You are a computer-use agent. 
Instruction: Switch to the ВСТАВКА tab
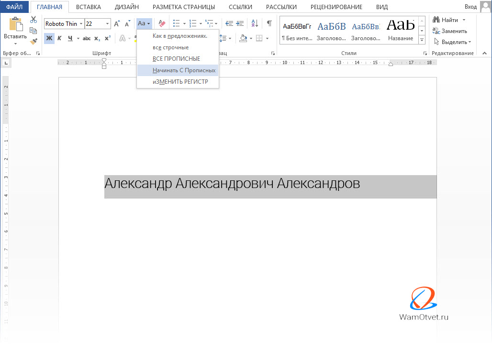(x=89, y=7)
